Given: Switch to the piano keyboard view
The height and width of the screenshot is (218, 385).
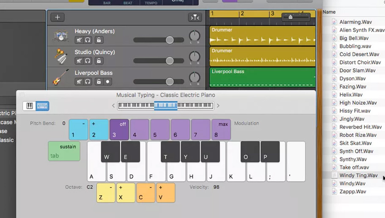Looking at the screenshot, I should [x=30, y=106].
